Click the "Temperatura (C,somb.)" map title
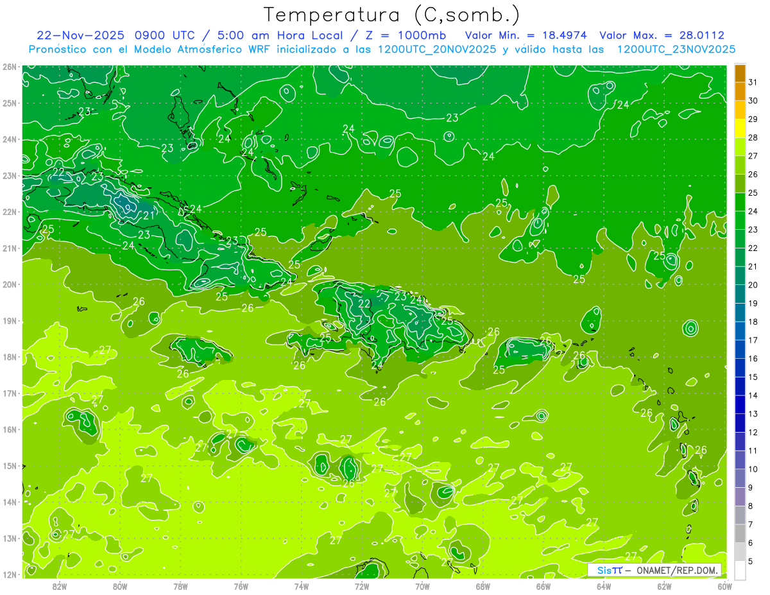770x595 pixels. (392, 15)
